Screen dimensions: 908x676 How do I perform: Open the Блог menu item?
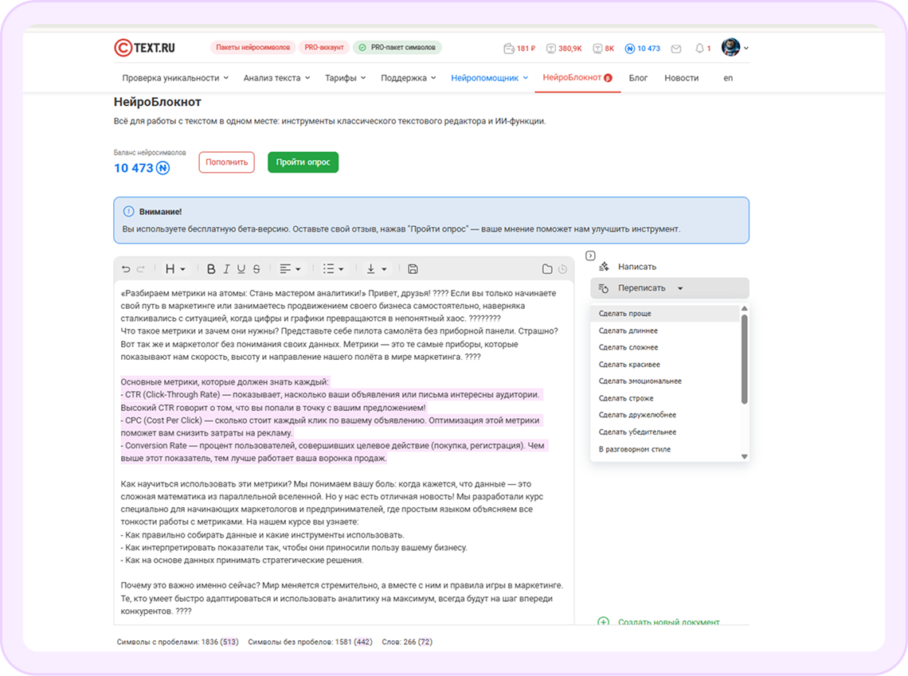click(x=638, y=77)
